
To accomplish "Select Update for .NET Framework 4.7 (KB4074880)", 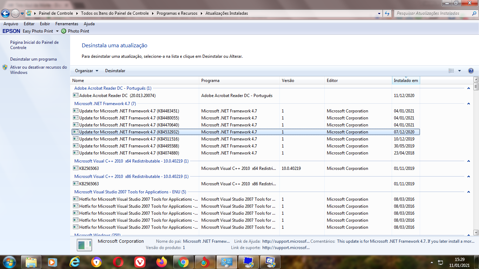I will point(245,153).
